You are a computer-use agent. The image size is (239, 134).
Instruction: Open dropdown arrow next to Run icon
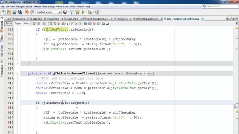86,12
